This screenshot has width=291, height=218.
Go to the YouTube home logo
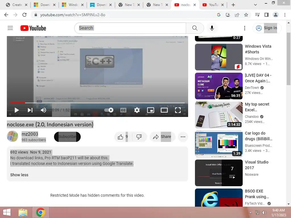click(33, 28)
